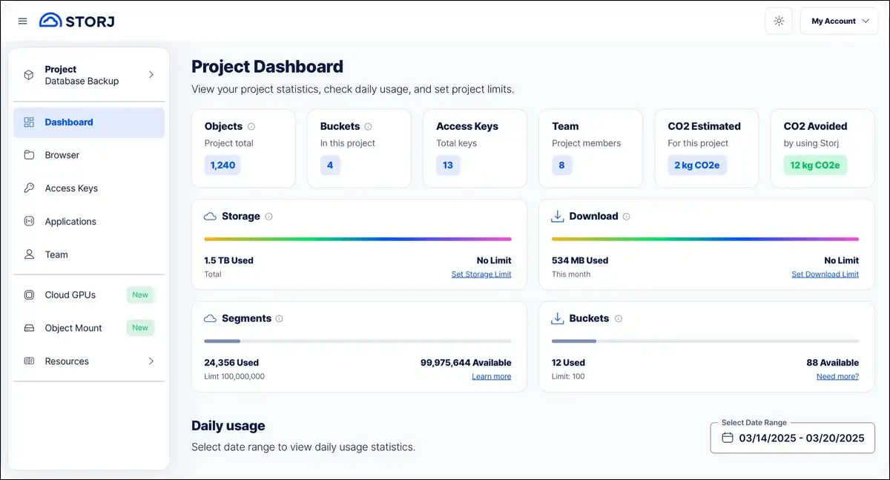Expand the Resources submenu
Image resolution: width=890 pixels, height=480 pixels.
pyautogui.click(x=89, y=361)
